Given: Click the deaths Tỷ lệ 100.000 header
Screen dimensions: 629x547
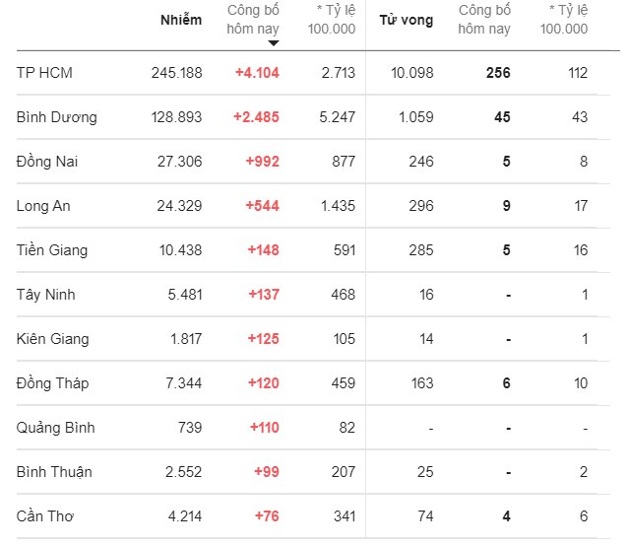Looking at the screenshot, I should click(563, 20).
